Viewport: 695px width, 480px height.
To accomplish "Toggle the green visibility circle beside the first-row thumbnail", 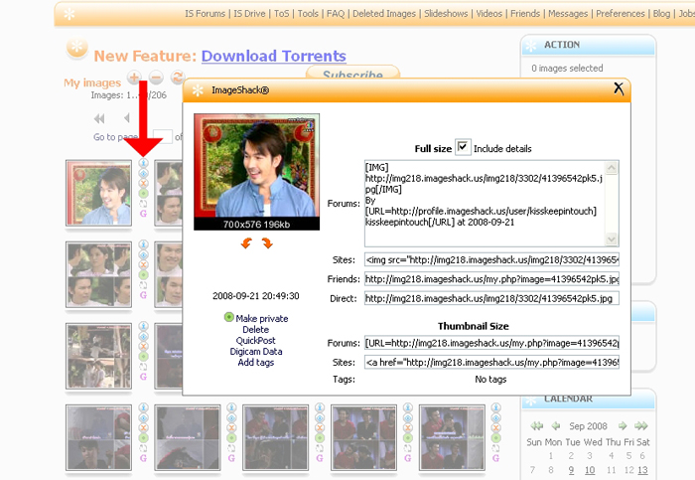I will (x=143, y=194).
